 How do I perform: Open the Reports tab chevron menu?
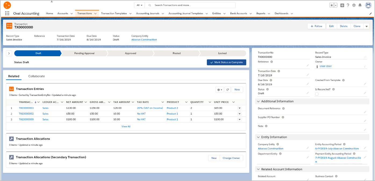click(x=269, y=13)
